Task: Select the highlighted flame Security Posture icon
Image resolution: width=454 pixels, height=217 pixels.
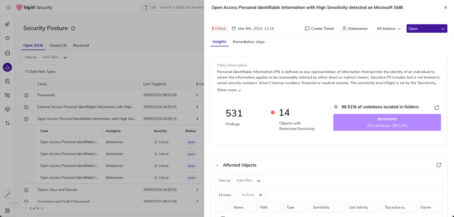Action: tap(8, 67)
